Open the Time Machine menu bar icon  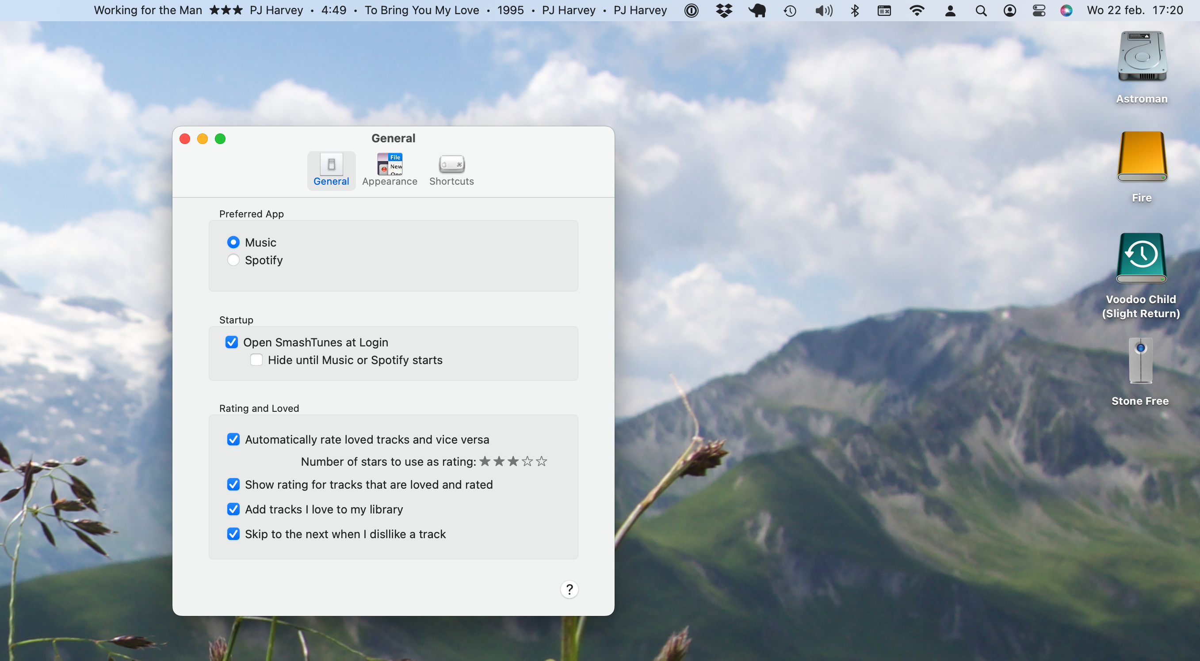tap(790, 10)
